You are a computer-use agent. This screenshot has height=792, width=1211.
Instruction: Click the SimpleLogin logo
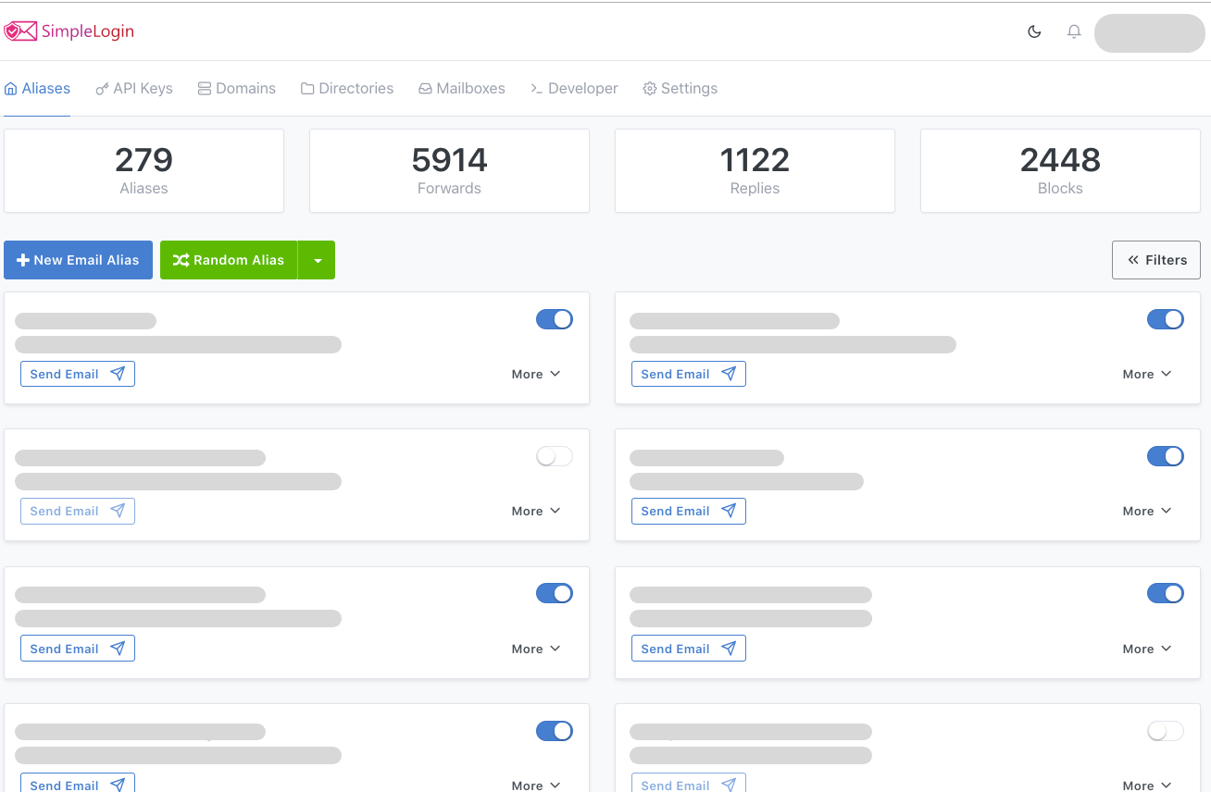tap(69, 31)
